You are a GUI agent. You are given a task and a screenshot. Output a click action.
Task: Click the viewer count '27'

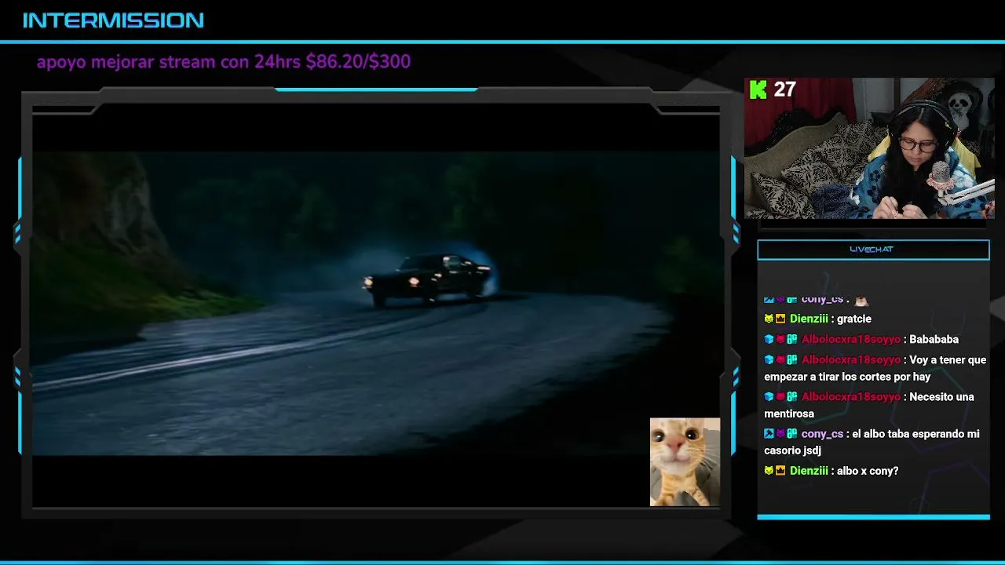(x=784, y=89)
